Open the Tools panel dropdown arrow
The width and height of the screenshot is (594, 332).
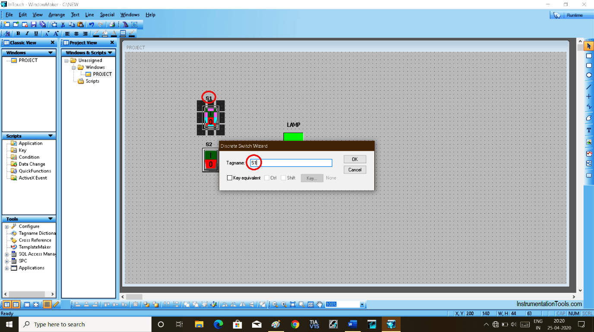coord(51,219)
